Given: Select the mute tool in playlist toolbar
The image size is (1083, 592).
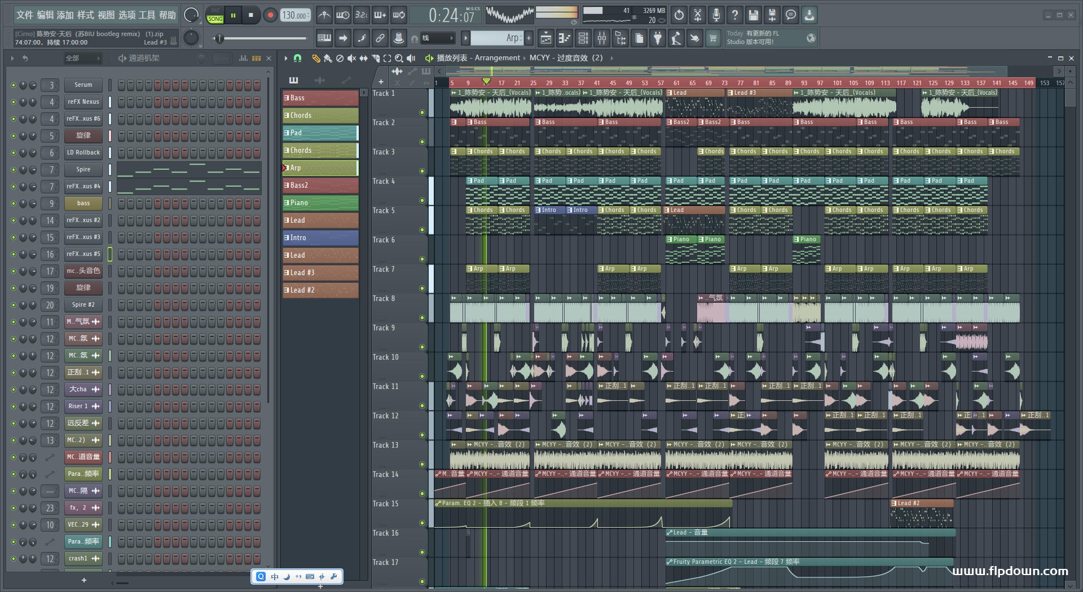Looking at the screenshot, I should tap(351, 58).
